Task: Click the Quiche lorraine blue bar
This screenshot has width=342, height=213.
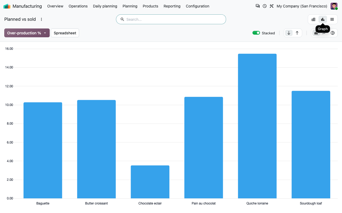Action: [257, 126]
